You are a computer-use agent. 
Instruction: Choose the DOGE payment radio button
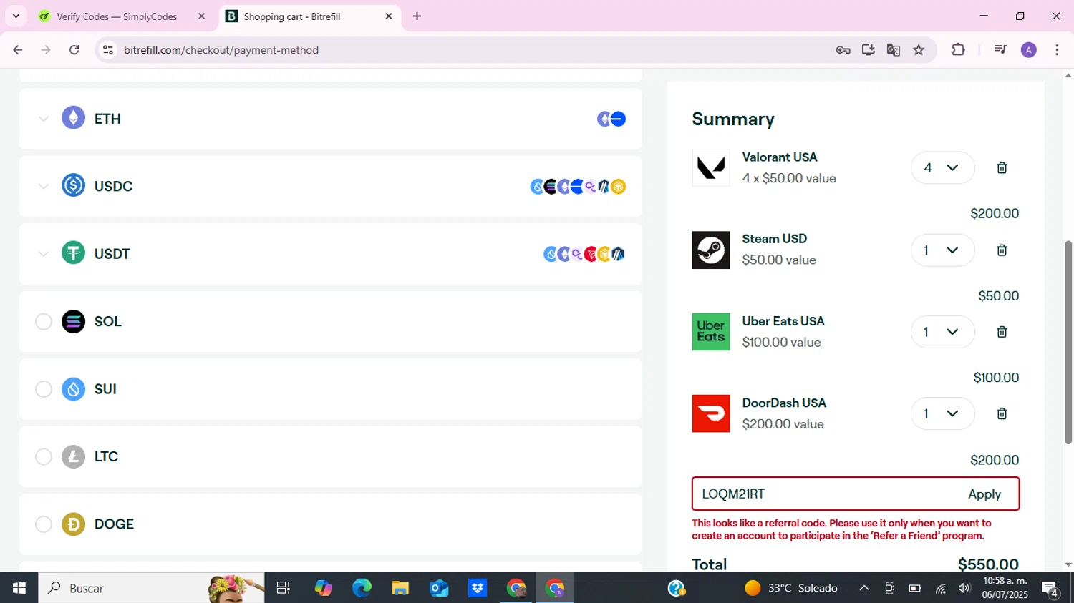click(44, 524)
